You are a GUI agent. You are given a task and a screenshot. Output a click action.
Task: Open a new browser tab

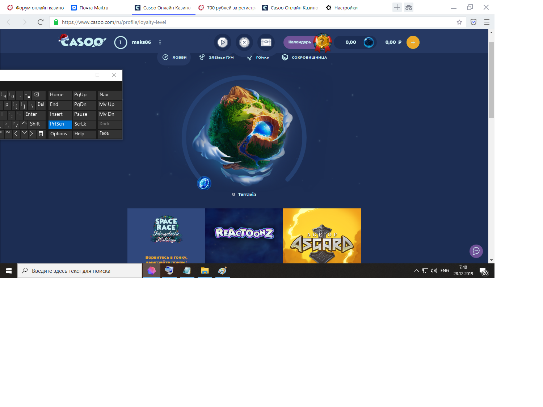397,7
